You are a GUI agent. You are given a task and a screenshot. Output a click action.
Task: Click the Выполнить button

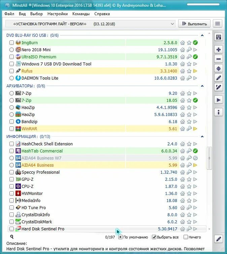point(194,24)
